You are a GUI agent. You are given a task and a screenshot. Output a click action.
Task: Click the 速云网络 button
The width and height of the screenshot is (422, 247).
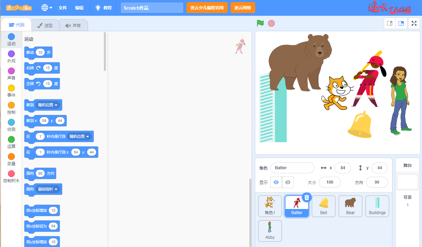(242, 8)
